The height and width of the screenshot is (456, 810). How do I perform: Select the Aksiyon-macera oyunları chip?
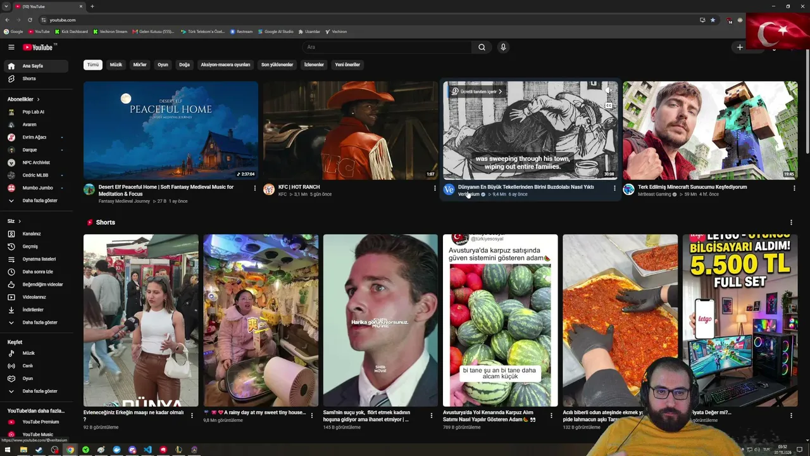[225, 65]
